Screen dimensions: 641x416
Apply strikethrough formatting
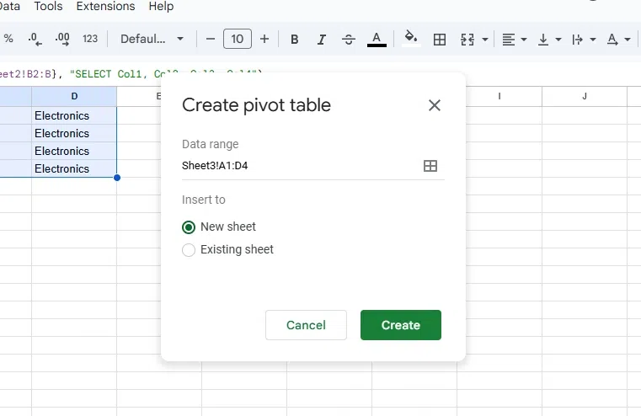[x=349, y=40]
